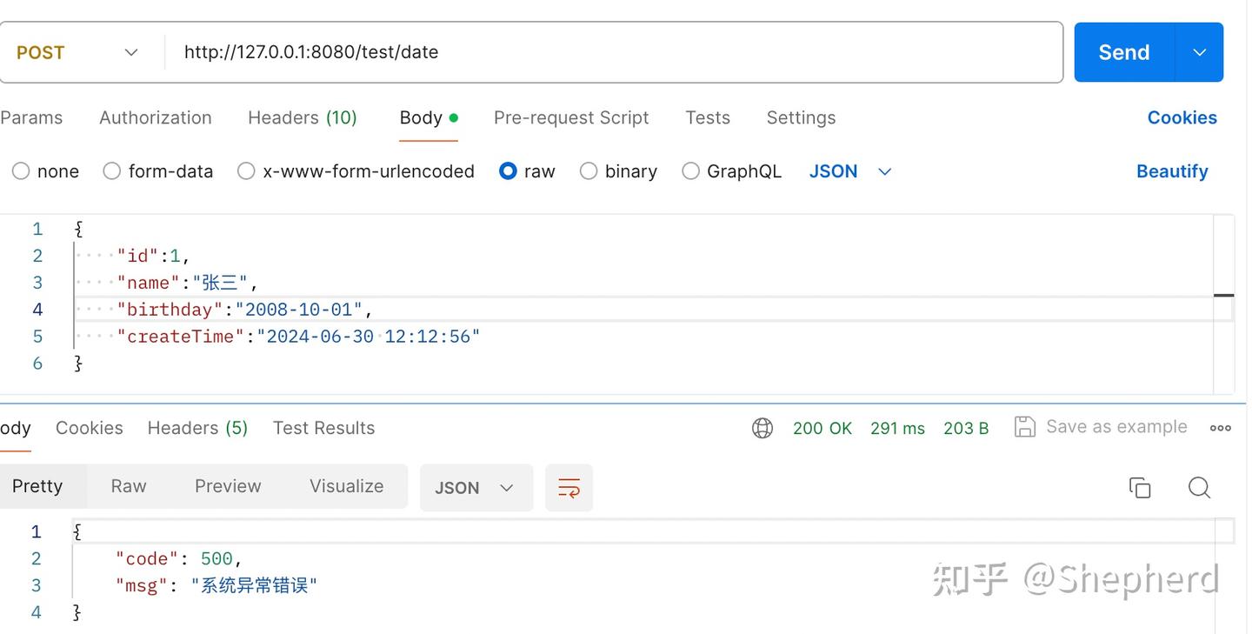Click the Save as example icon
The width and height of the screenshot is (1252, 634).
[1025, 426]
